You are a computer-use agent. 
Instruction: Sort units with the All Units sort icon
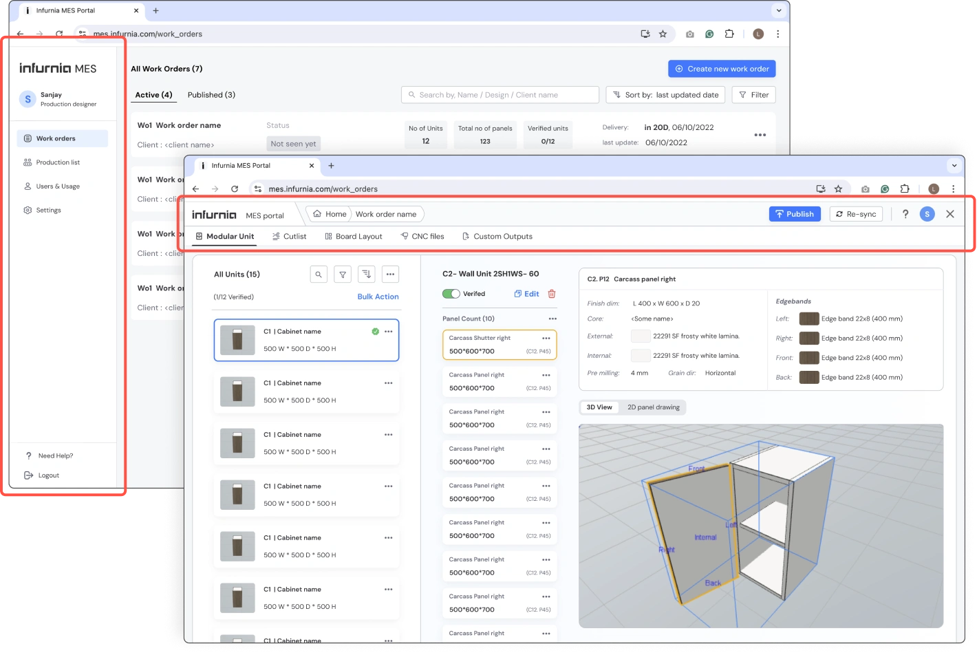367,275
